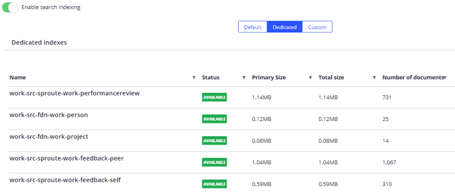Select the Dedicated tab

(x=285, y=27)
